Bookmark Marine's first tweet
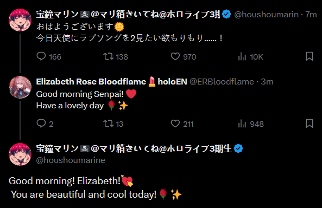This screenshot has width=322, height=208. (310, 56)
